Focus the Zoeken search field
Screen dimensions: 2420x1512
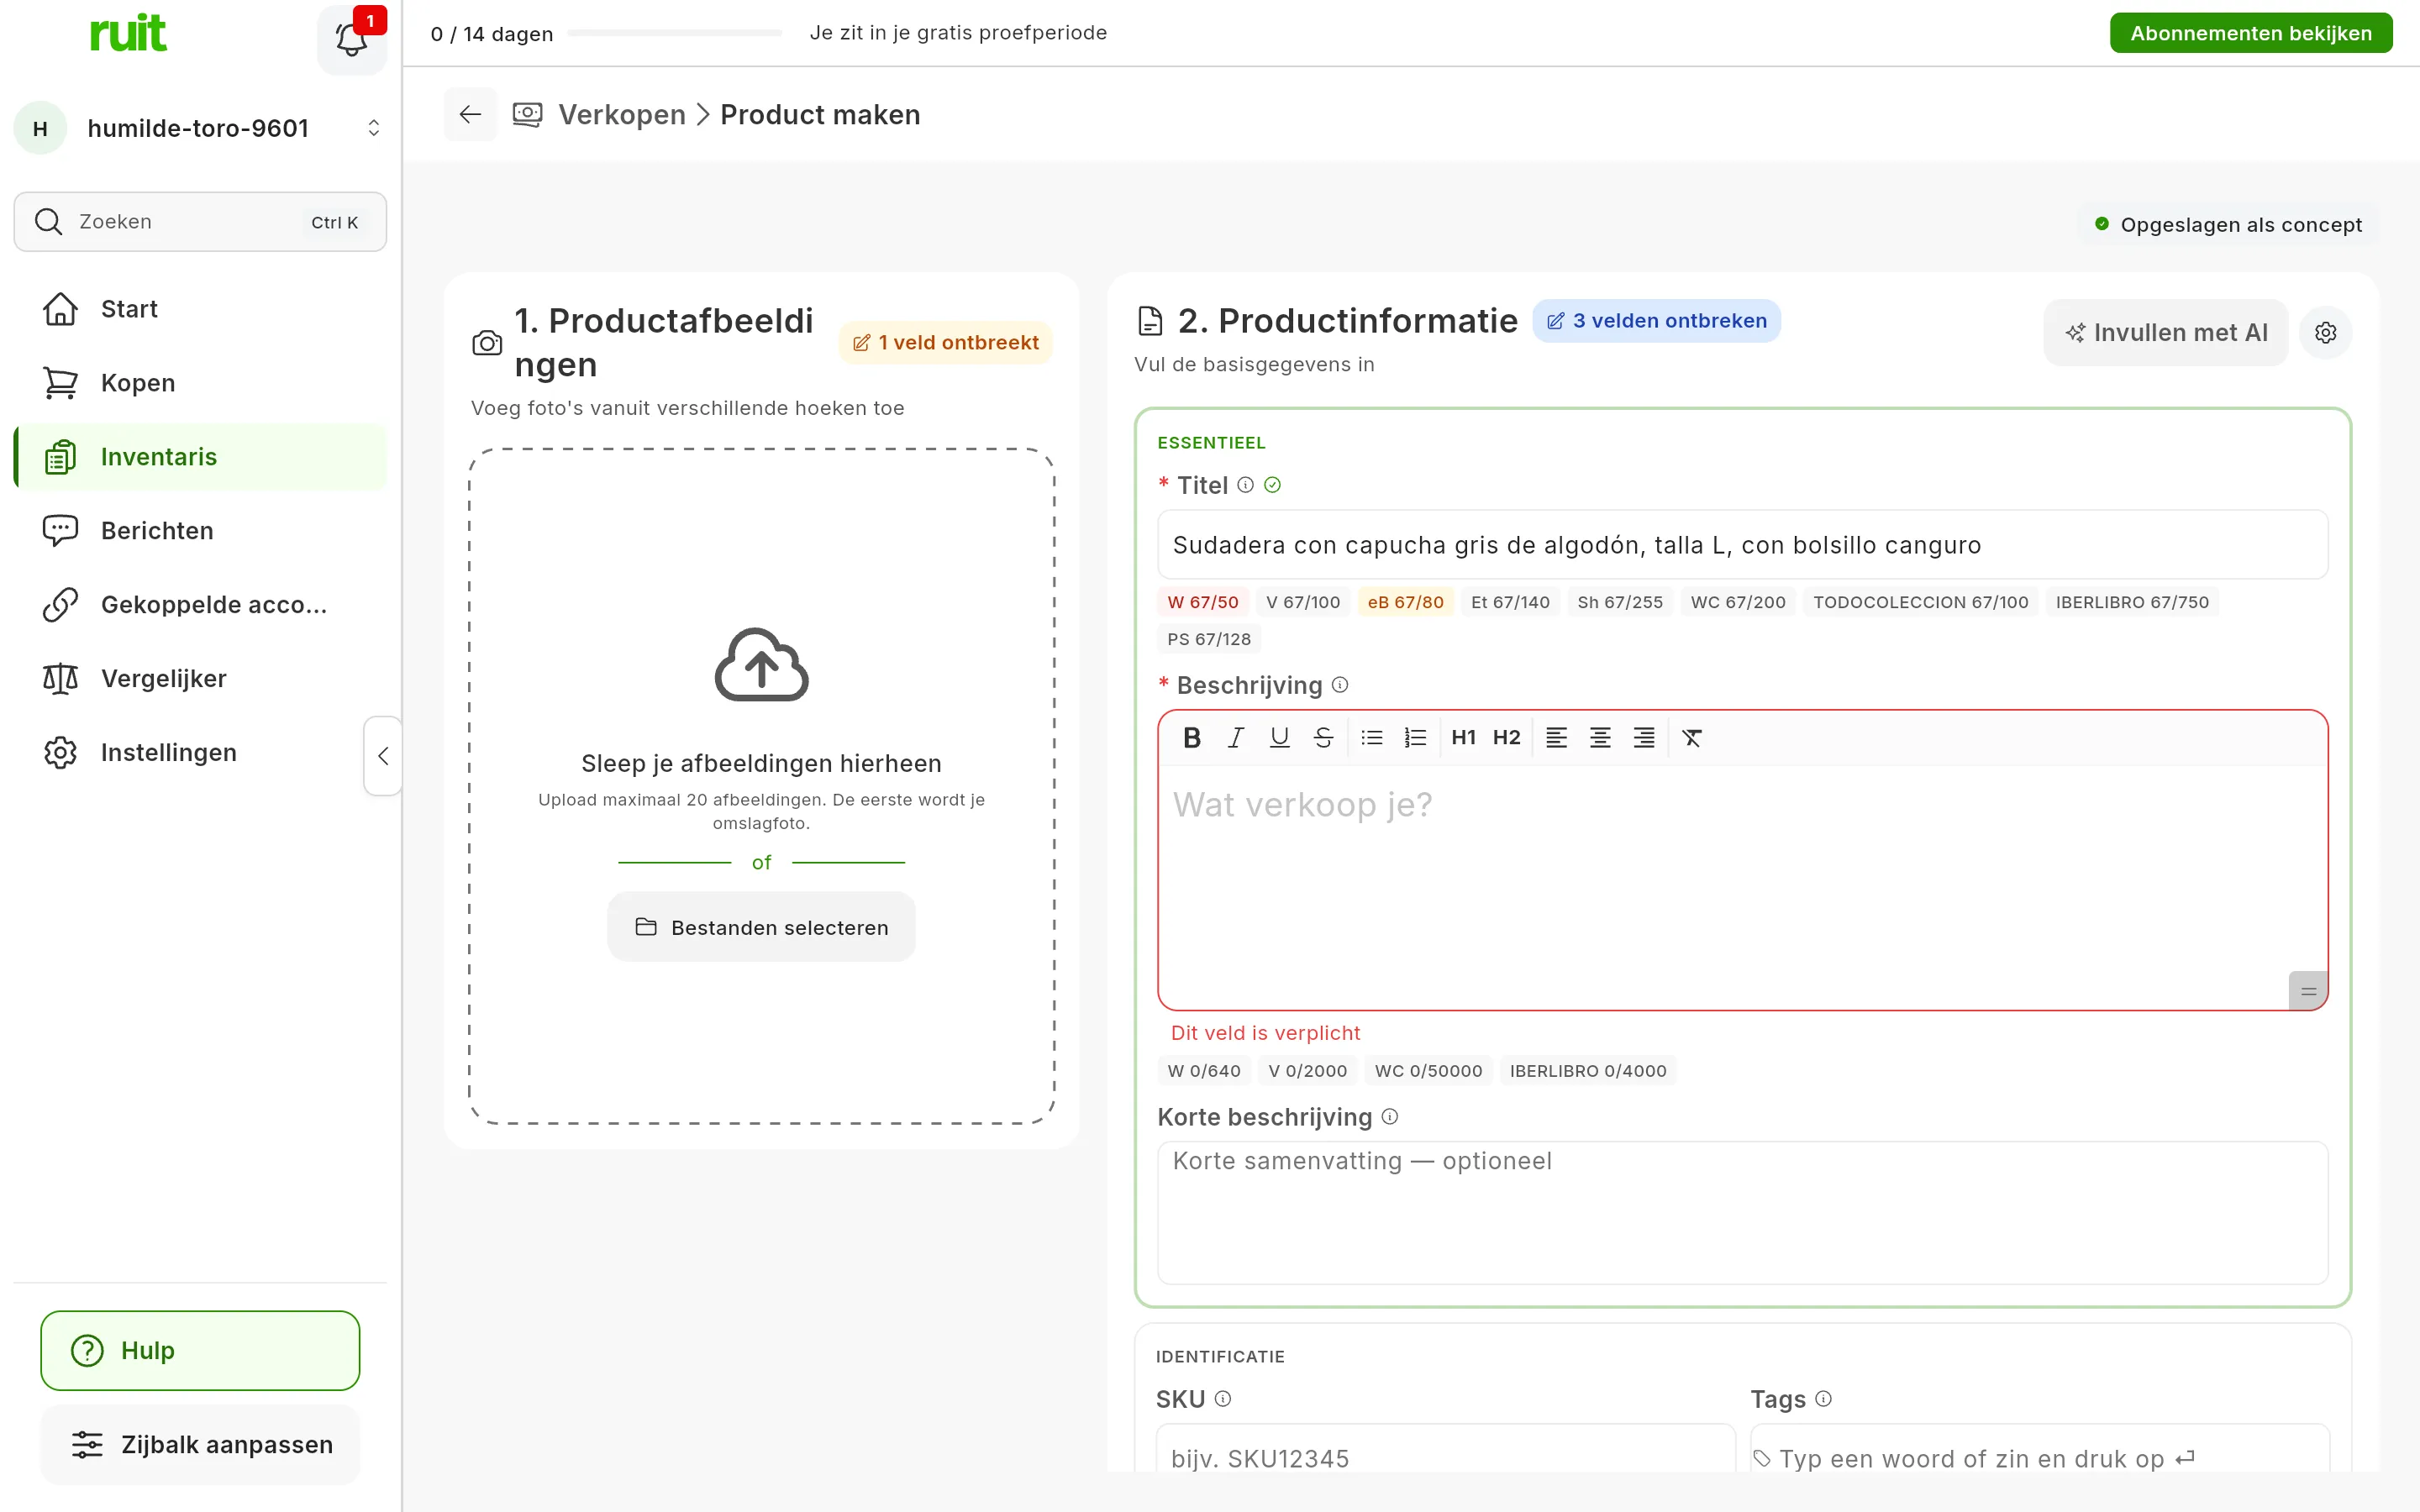click(x=200, y=222)
